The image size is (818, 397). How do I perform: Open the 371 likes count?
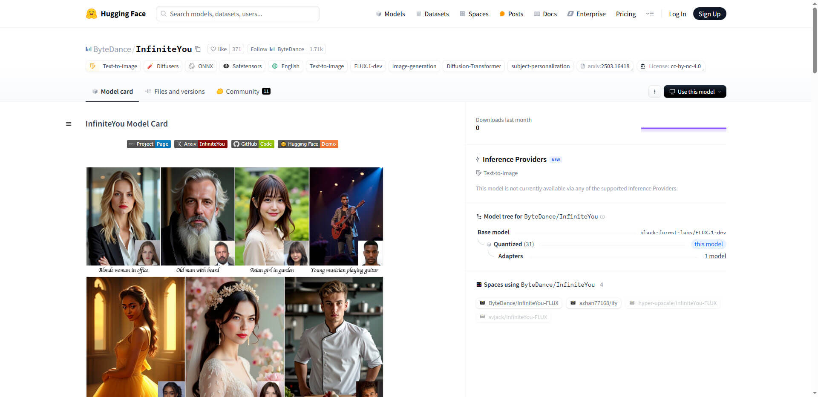pyautogui.click(x=236, y=49)
